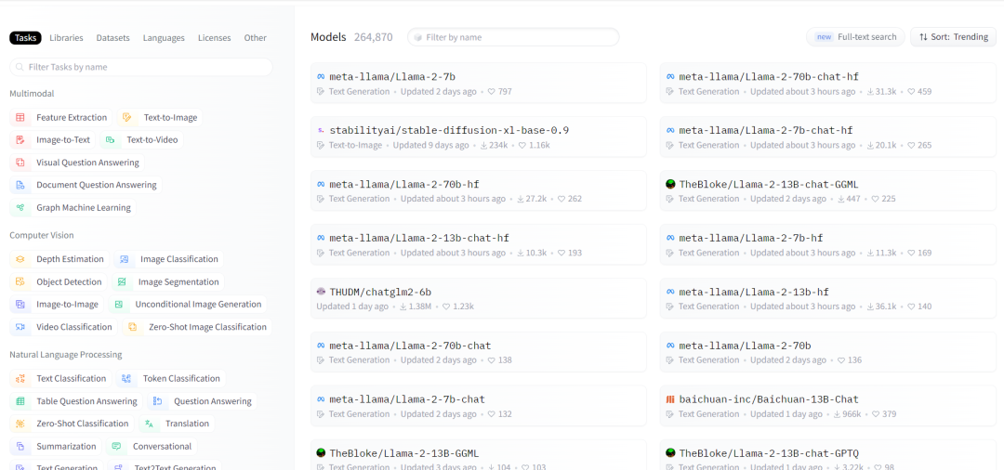Screen dimensions: 1004x470
Task: Click the Zero-Shot Image Classification icon
Action: (133, 327)
